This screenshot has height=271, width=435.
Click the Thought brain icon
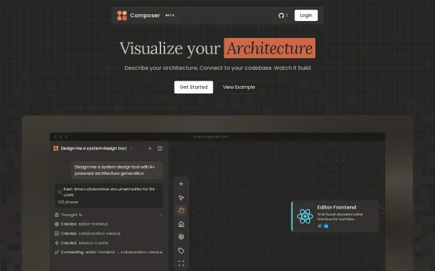57,215
